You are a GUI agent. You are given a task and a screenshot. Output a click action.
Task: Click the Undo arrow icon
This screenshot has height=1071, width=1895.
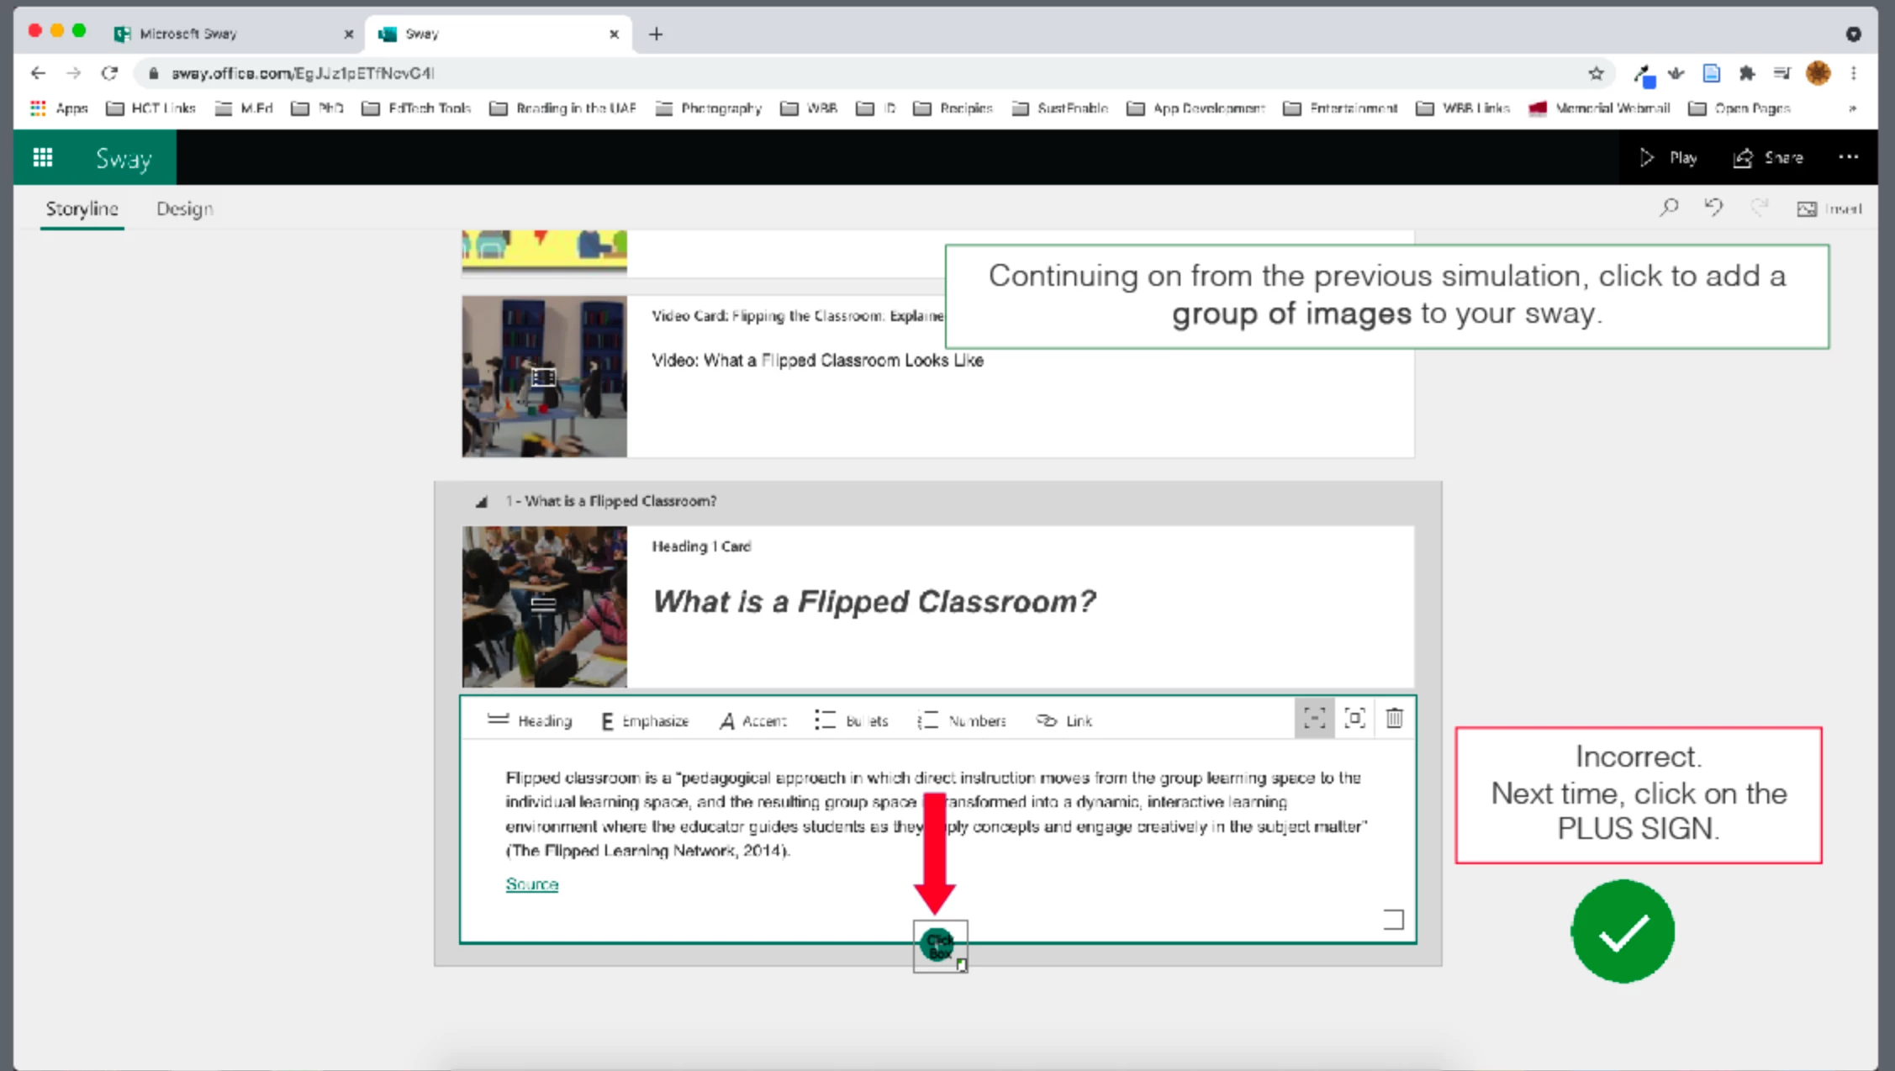tap(1713, 208)
